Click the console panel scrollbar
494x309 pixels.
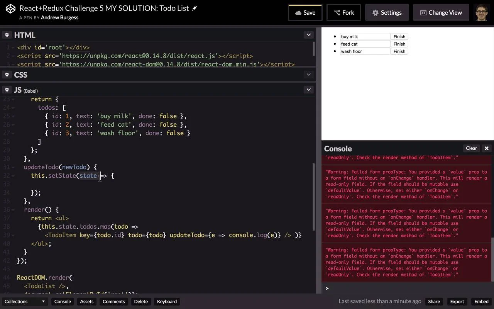click(492, 259)
